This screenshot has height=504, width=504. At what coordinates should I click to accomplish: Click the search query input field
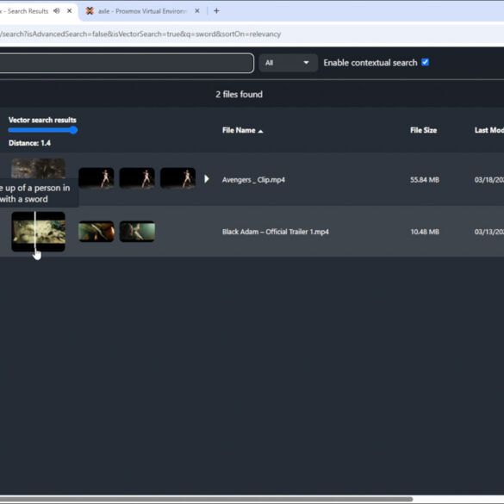click(127, 63)
